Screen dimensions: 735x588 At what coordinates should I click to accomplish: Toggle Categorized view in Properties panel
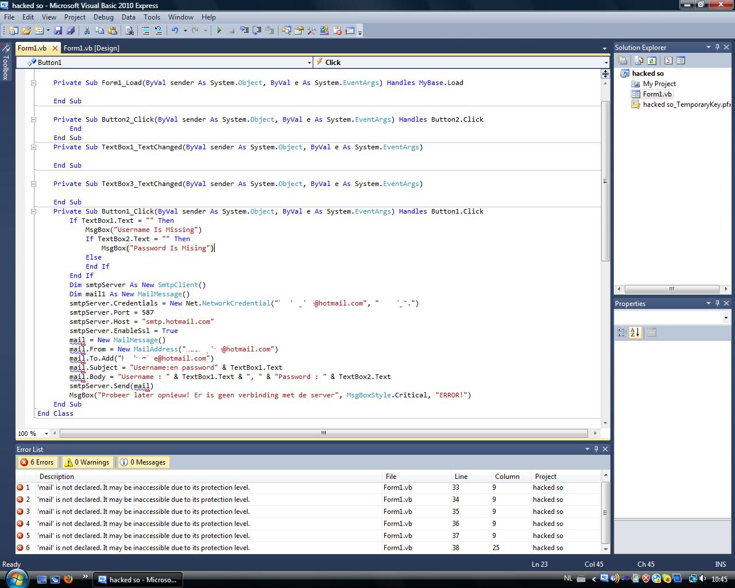click(x=622, y=332)
